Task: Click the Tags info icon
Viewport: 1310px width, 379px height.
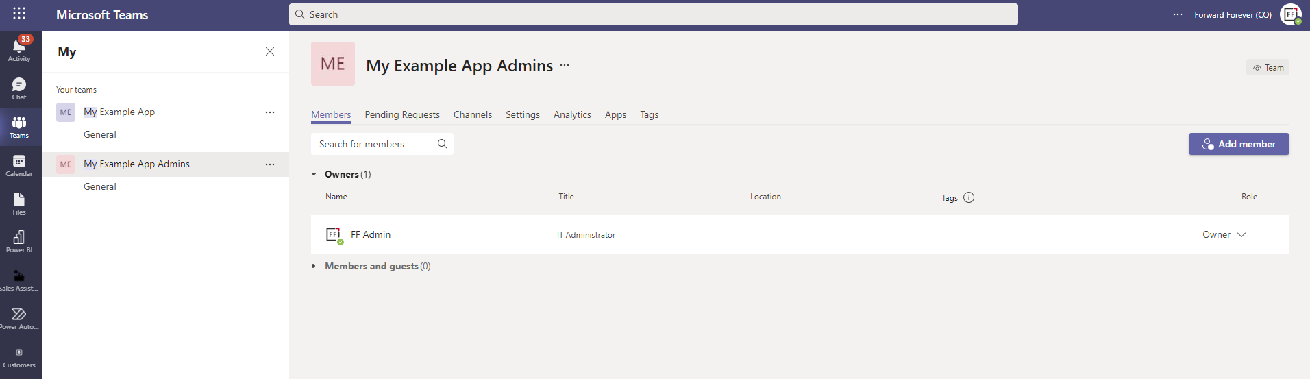Action: tap(969, 197)
